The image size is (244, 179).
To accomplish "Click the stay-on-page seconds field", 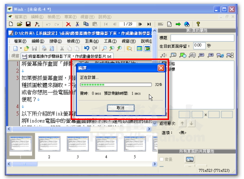I will pos(199,46).
